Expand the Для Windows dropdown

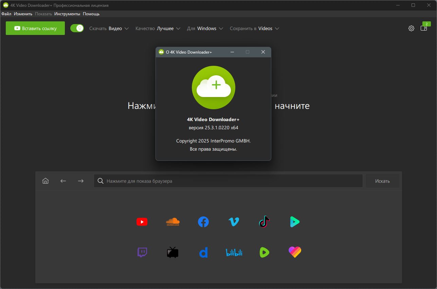205,28
